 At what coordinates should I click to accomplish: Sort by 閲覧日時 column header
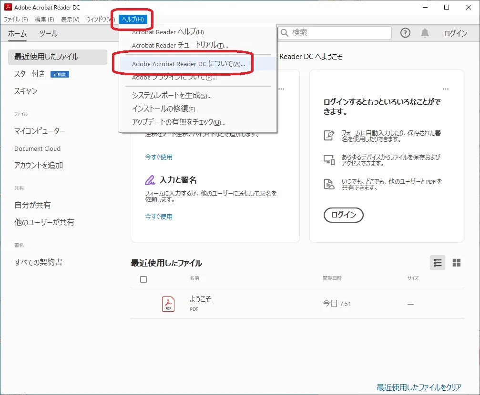pos(332,278)
